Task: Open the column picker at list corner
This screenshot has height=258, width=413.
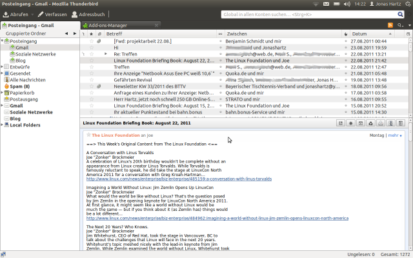Action: (x=408, y=34)
